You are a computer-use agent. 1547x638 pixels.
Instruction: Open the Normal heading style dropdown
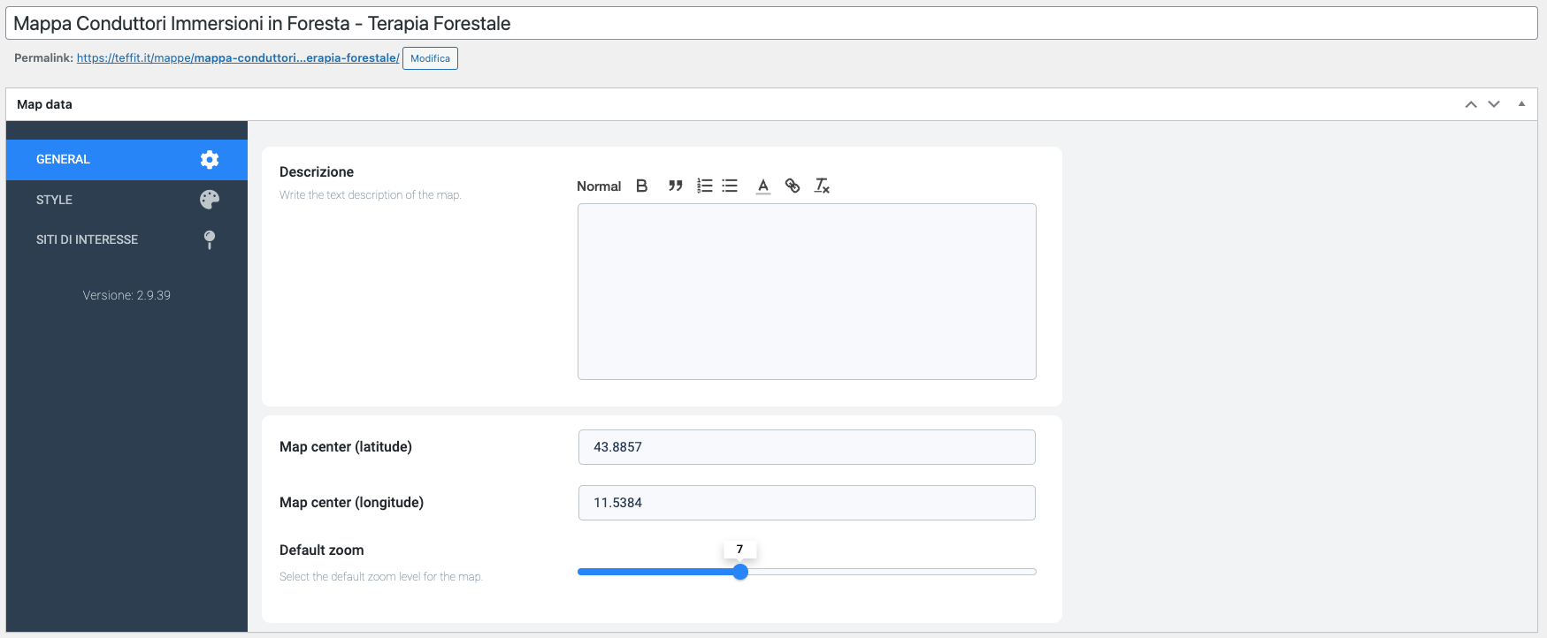tap(599, 186)
